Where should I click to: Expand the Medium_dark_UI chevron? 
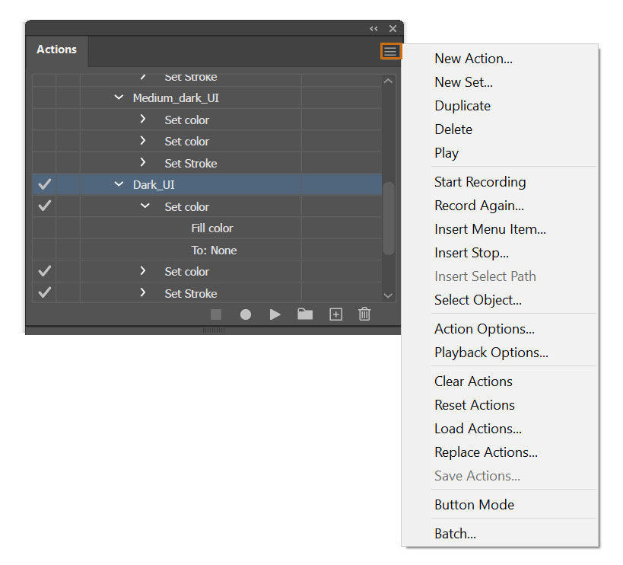119,97
